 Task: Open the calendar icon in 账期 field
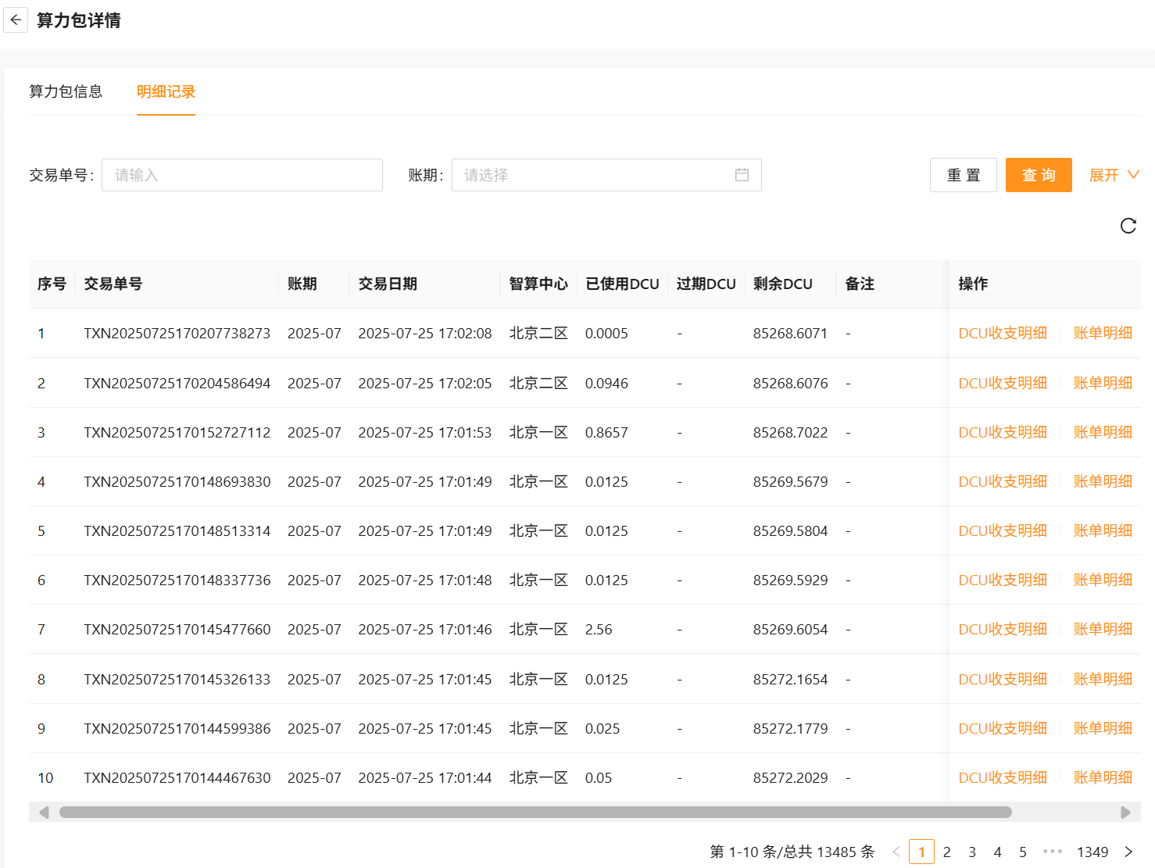[x=742, y=175]
